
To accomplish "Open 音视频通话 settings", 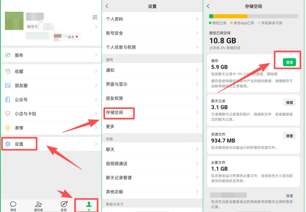I will (x=152, y=163).
